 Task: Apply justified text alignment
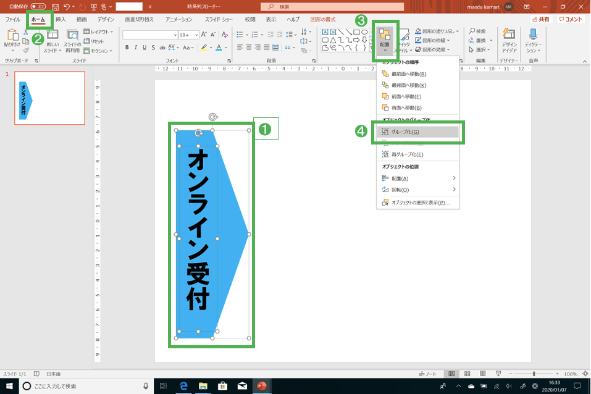tap(267, 48)
